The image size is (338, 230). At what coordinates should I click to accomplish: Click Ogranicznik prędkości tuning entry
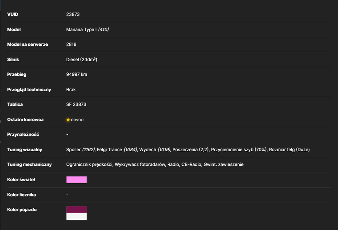point(90,164)
